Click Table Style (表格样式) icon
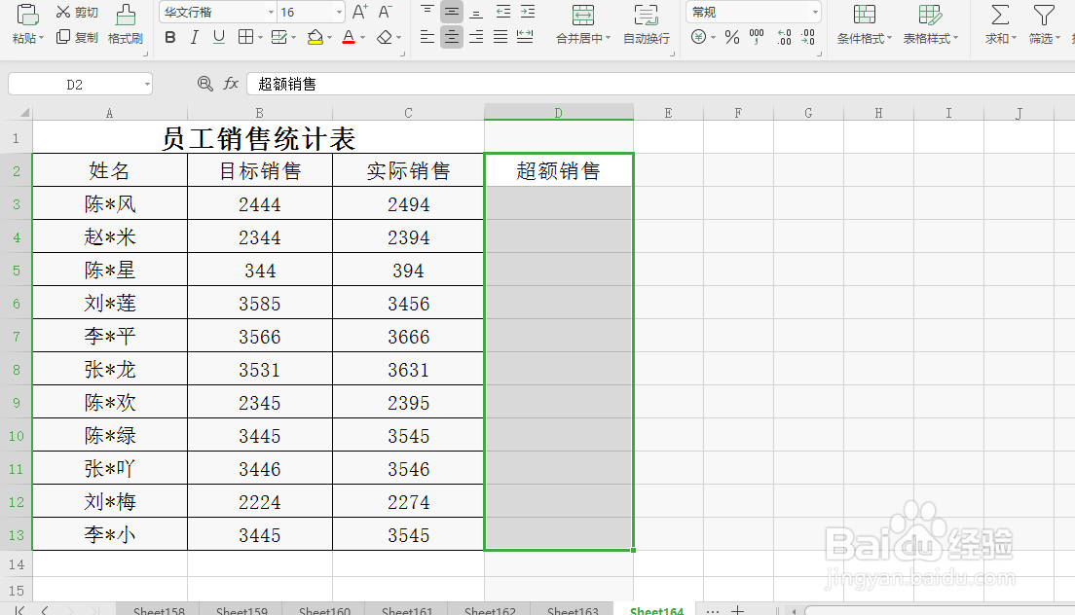This screenshot has width=1075, height=615. pyautogui.click(x=930, y=15)
